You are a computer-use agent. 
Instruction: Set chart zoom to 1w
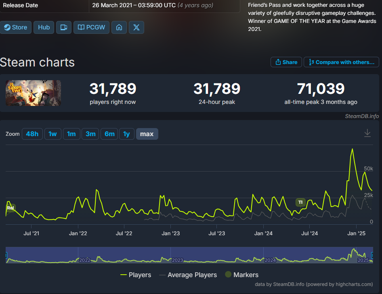click(52, 134)
